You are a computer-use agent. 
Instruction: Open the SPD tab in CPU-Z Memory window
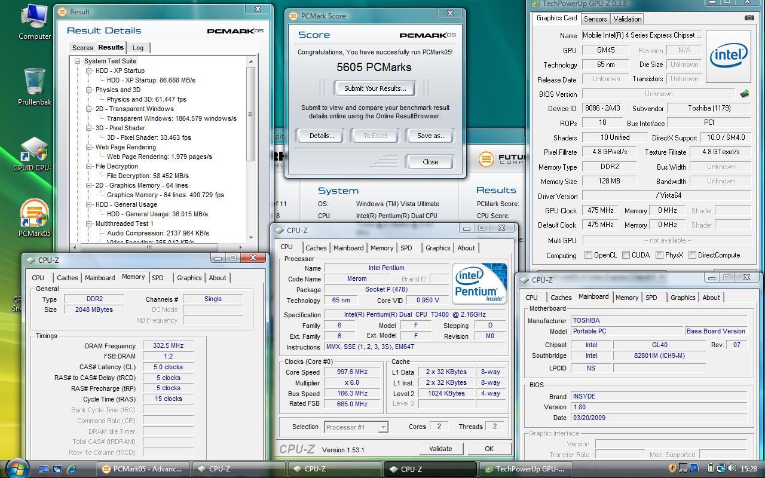coord(158,278)
